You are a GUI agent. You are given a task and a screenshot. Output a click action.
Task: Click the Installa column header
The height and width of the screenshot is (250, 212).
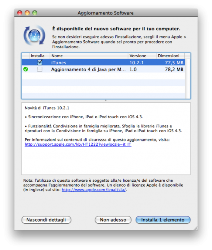click(x=39, y=56)
